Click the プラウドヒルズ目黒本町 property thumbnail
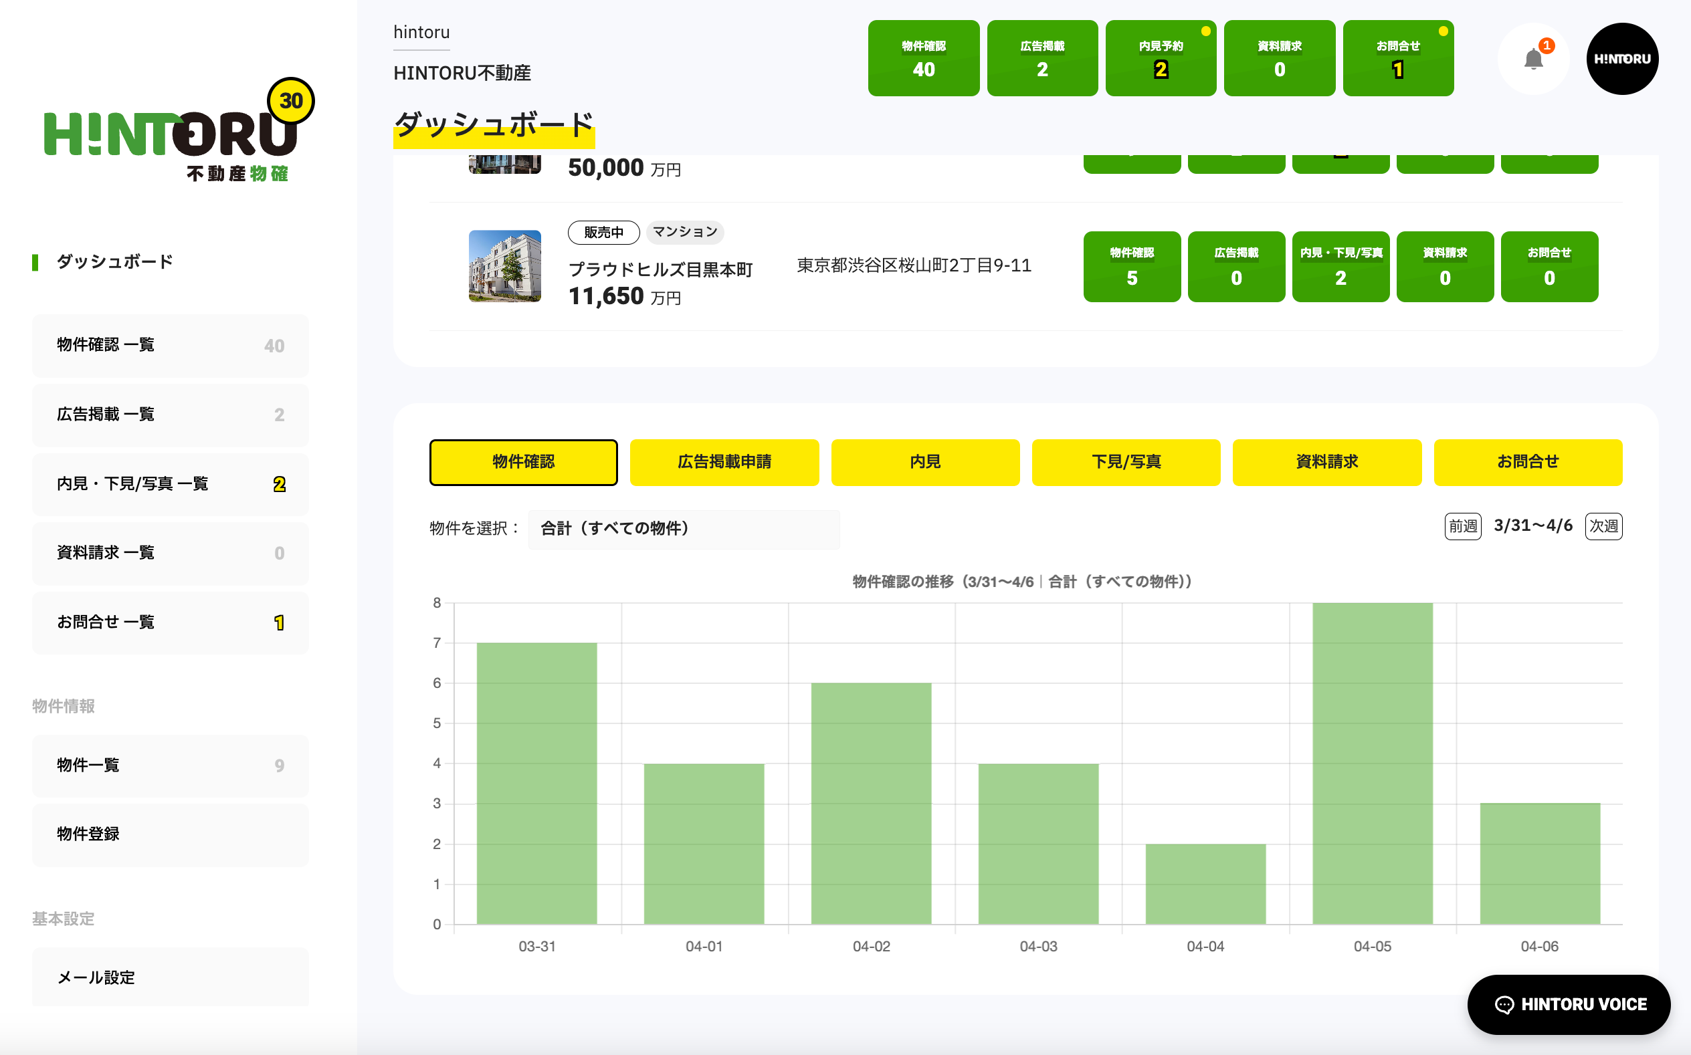This screenshot has width=1691, height=1055. pyautogui.click(x=504, y=266)
